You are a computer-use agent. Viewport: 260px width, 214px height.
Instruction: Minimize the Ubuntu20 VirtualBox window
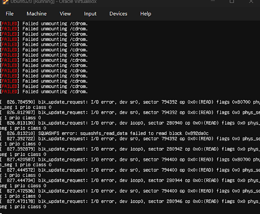click(213, 2)
